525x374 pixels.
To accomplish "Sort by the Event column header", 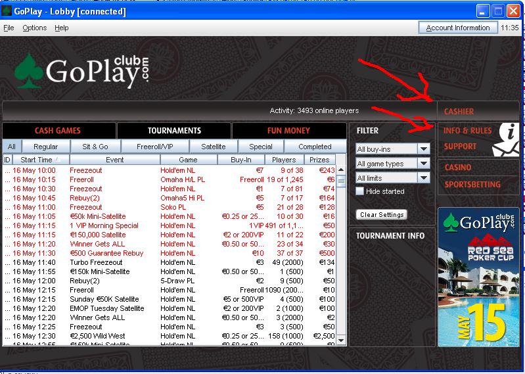I will click(x=114, y=160).
